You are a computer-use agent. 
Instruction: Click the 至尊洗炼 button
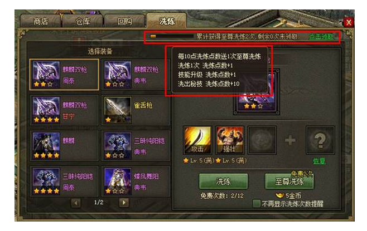tap(289, 181)
